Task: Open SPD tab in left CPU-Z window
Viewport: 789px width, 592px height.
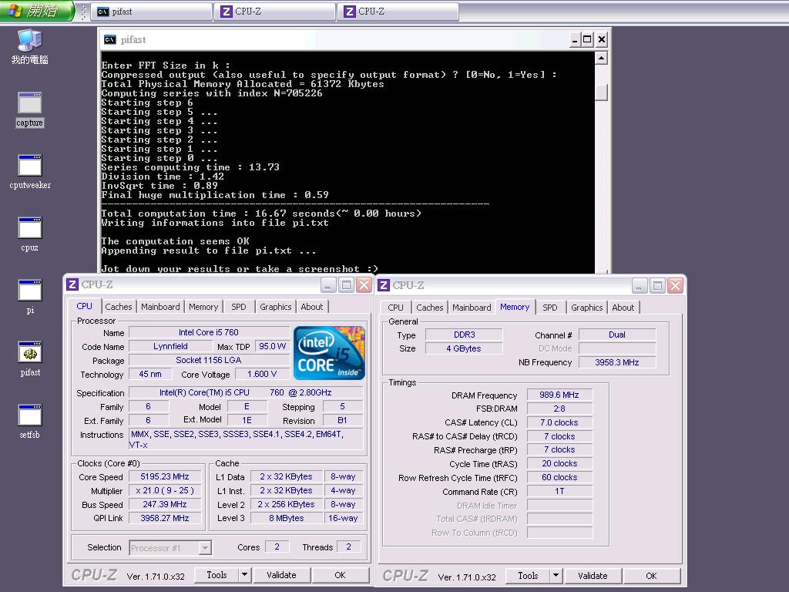Action: (x=239, y=307)
